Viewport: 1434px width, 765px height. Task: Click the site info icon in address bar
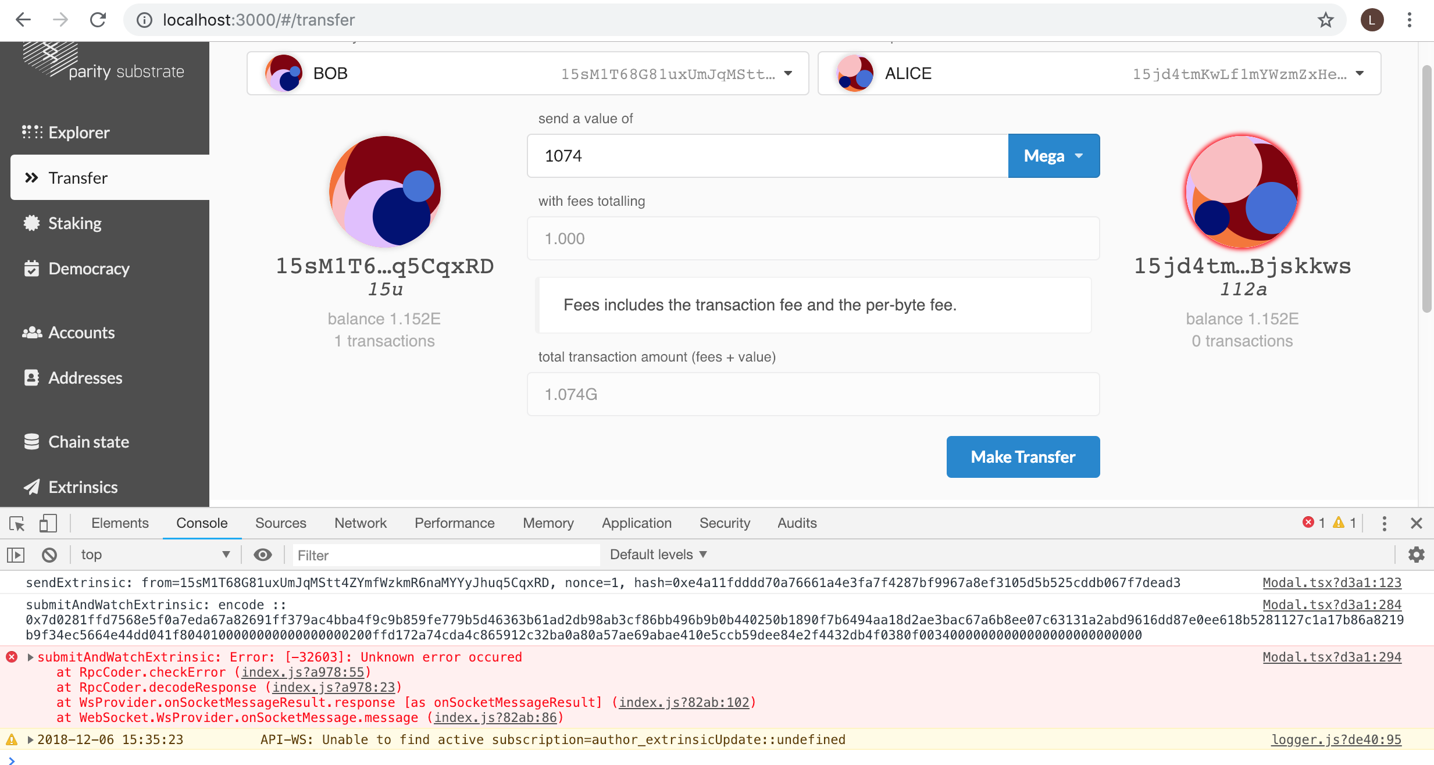144,20
